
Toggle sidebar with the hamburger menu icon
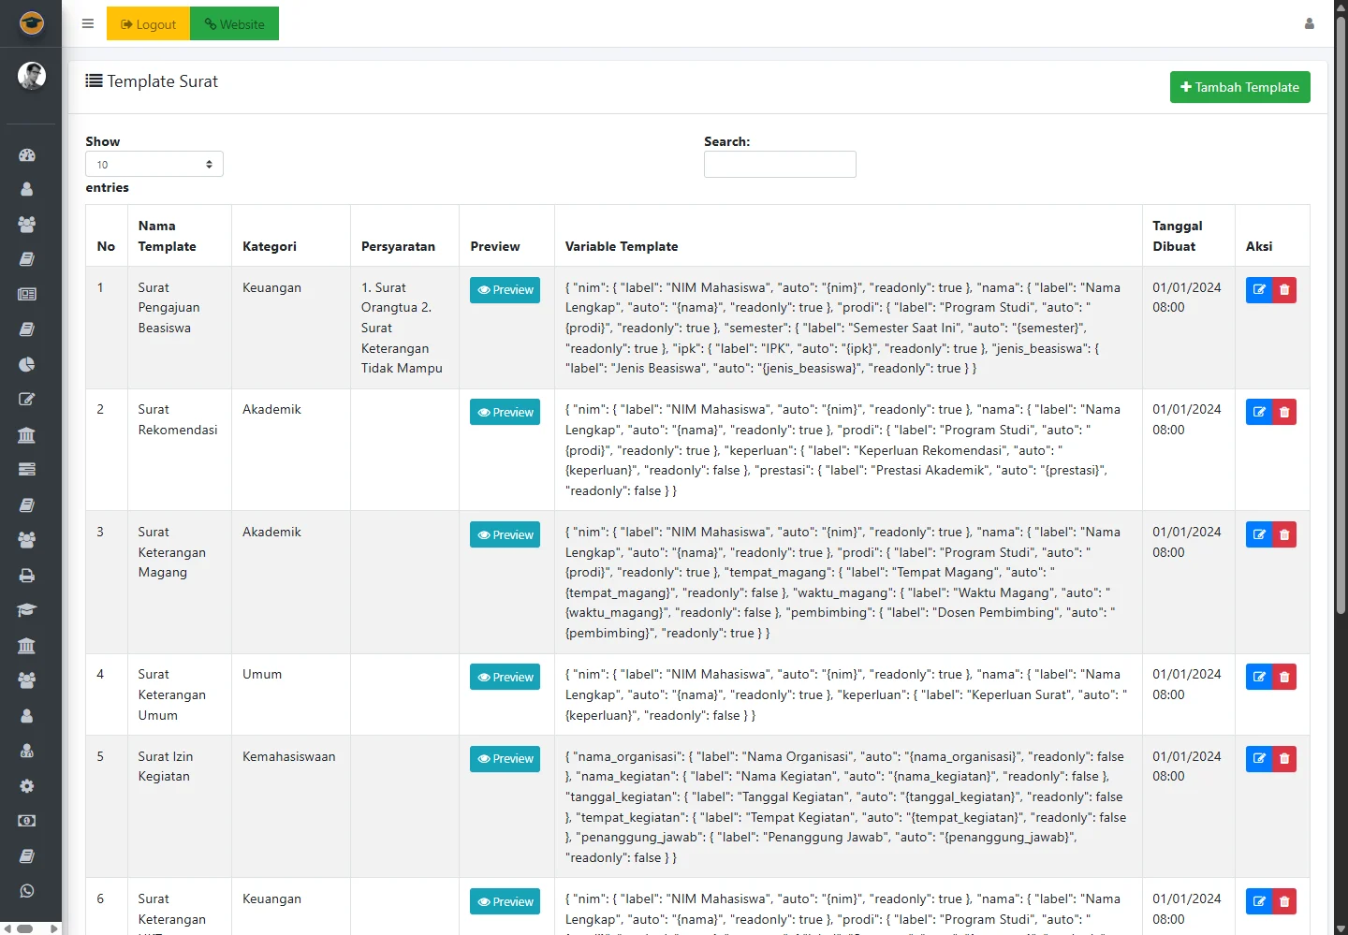coord(88,24)
